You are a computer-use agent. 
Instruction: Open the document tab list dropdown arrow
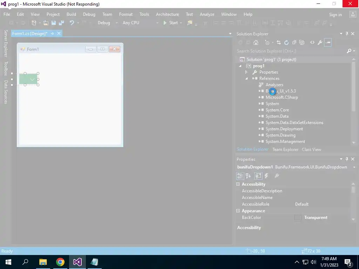click(x=230, y=34)
